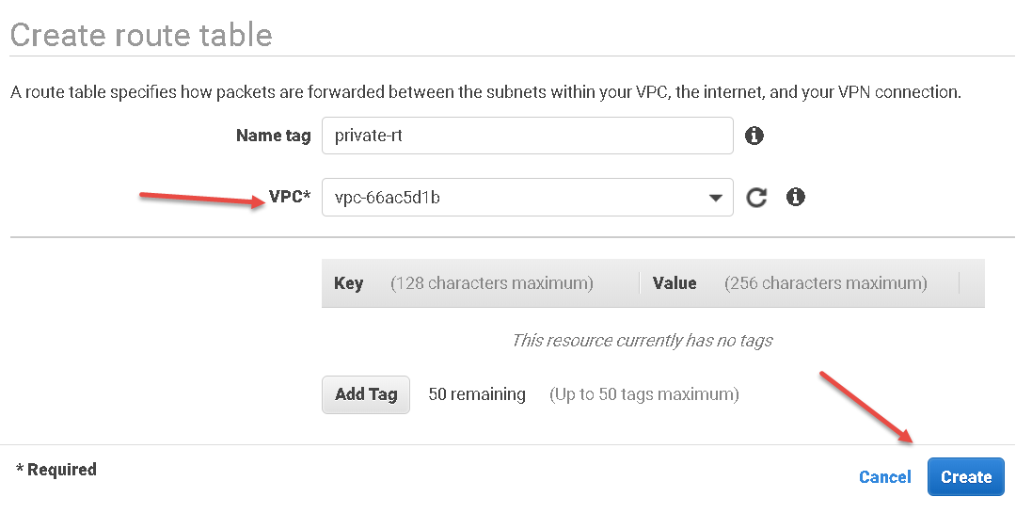Click the '* Required' note
This screenshot has height=513, width=1016.
[56, 469]
